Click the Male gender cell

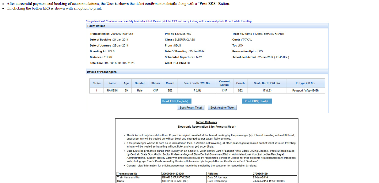pos(140,91)
